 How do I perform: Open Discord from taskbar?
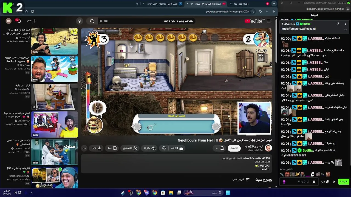(x=147, y=193)
